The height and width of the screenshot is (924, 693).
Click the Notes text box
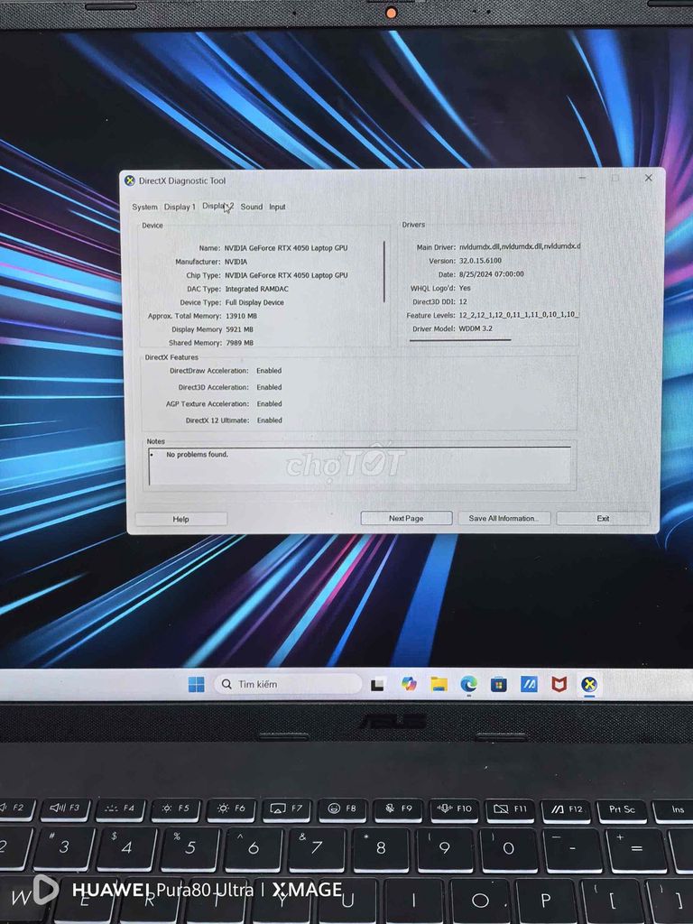tap(359, 466)
